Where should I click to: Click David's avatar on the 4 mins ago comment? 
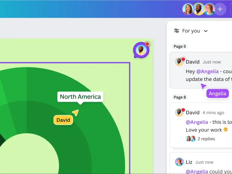click(x=179, y=112)
